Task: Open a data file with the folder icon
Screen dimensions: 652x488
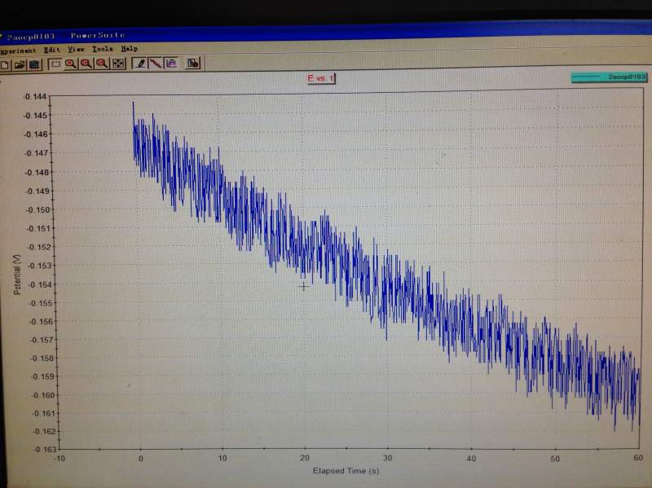Action: point(20,65)
